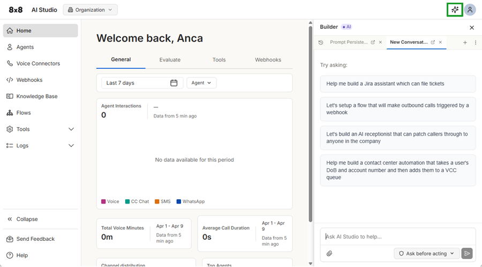Viewport: 482px width, 267px height.
Task: Open the Agent filter dropdown
Action: click(201, 83)
